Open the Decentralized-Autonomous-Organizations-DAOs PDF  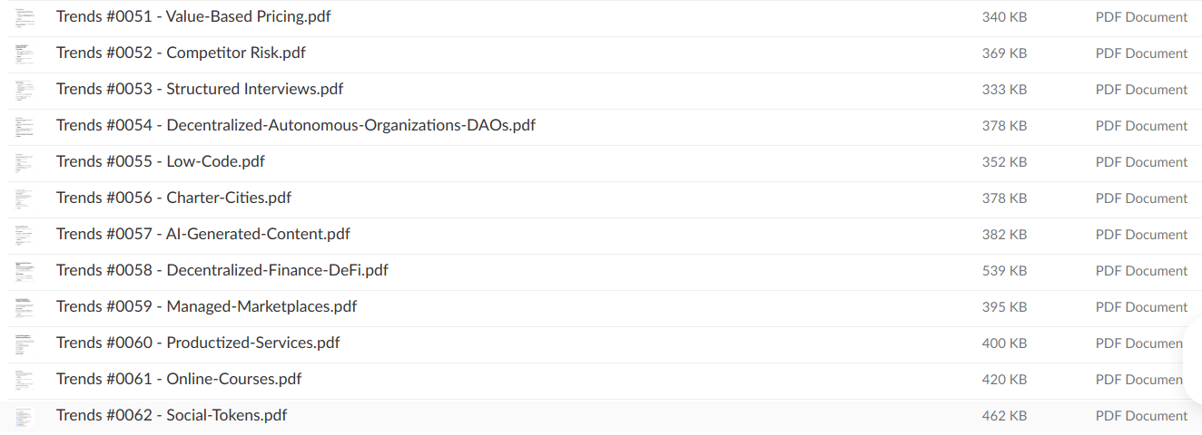click(x=296, y=126)
